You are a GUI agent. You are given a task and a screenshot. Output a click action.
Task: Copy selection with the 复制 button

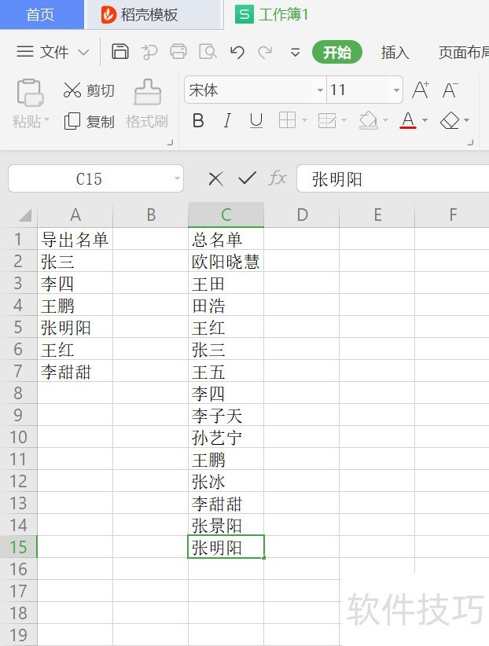89,122
